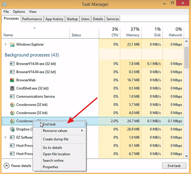The height and width of the screenshot is (174, 191).
Task: Switch to the Users tab
Action: (x=85, y=19)
